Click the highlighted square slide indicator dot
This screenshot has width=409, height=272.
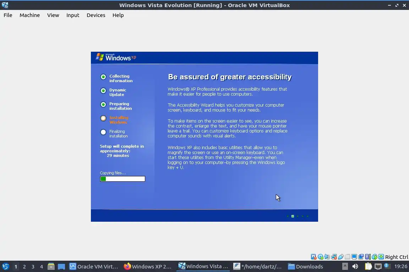click(293, 216)
